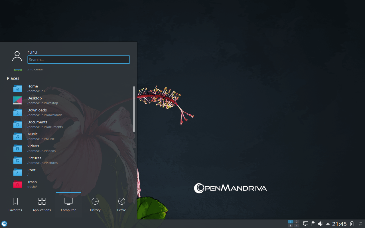Image resolution: width=365 pixels, height=228 pixels.
Task: Open the Music folder icon
Action: click(x=18, y=136)
